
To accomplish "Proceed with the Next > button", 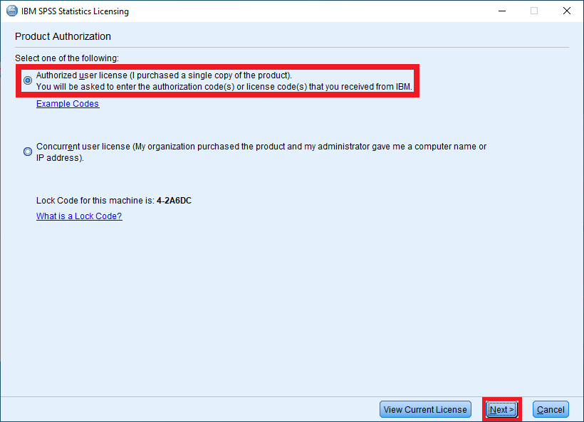I will [501, 409].
